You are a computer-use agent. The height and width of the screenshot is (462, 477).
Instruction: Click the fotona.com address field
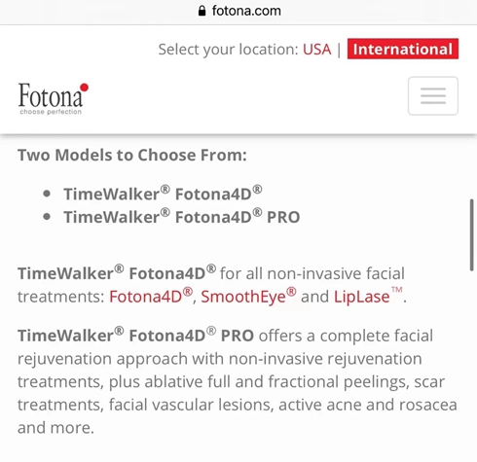point(239,11)
